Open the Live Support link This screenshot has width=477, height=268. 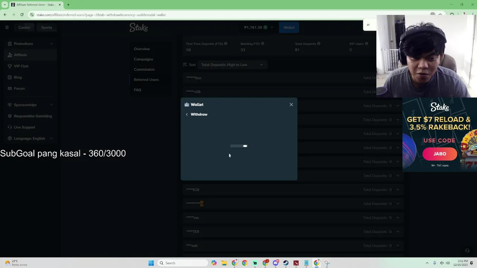(24, 127)
